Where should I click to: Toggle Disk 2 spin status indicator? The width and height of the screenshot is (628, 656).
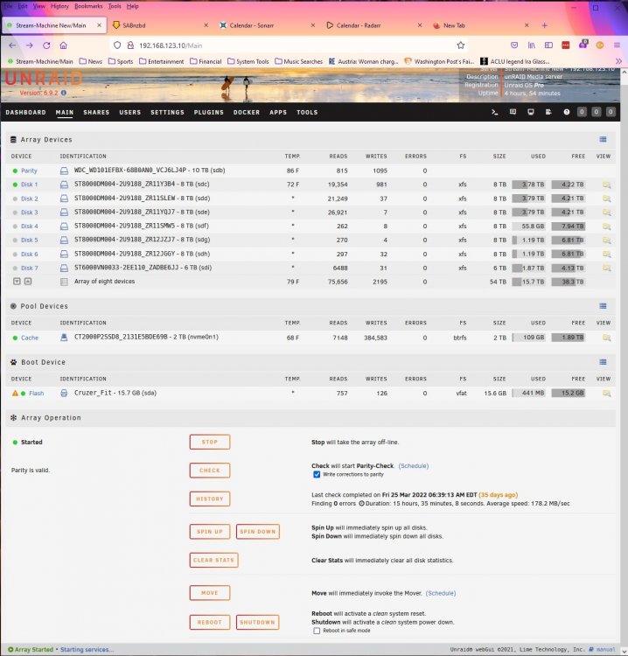pos(15,199)
